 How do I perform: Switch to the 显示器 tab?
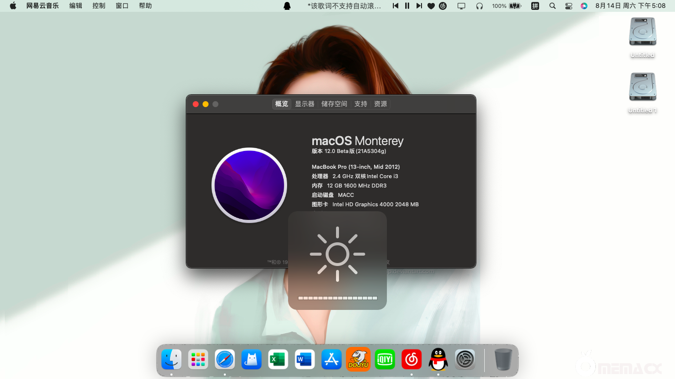pos(304,104)
